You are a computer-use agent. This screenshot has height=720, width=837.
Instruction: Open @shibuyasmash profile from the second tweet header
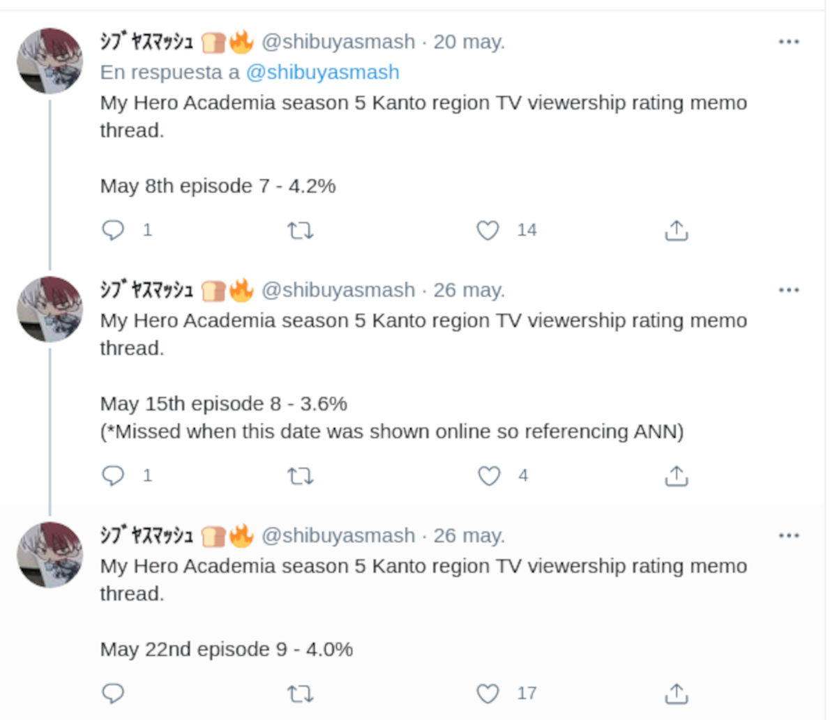338,290
